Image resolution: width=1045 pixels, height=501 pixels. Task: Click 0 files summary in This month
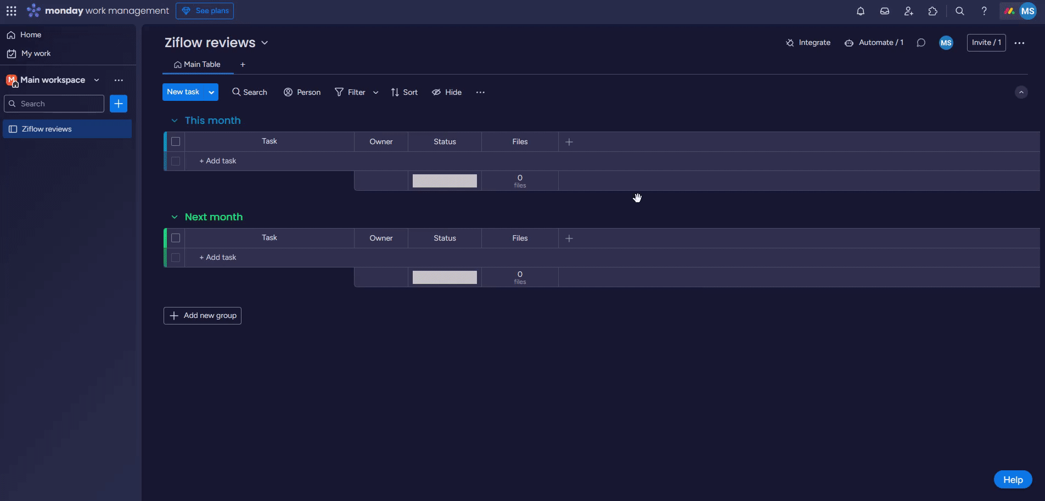click(x=520, y=181)
